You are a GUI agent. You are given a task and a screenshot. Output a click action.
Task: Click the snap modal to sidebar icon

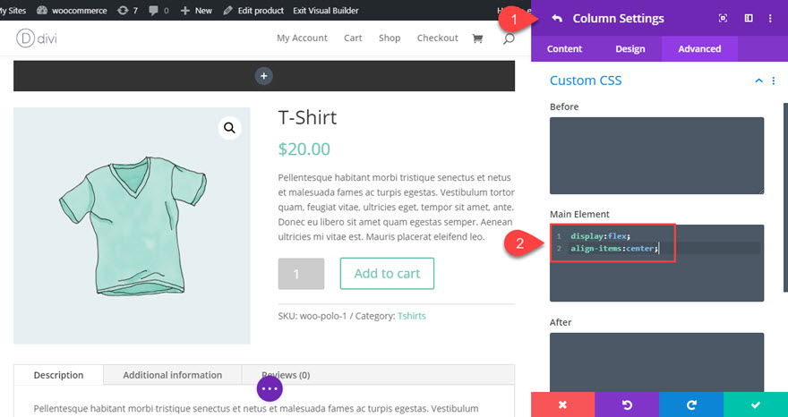click(749, 18)
